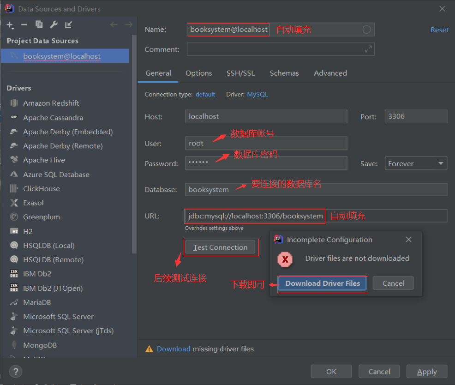Cancel the Incomplete Configuration popup
This screenshot has height=385, width=455.
pos(393,283)
